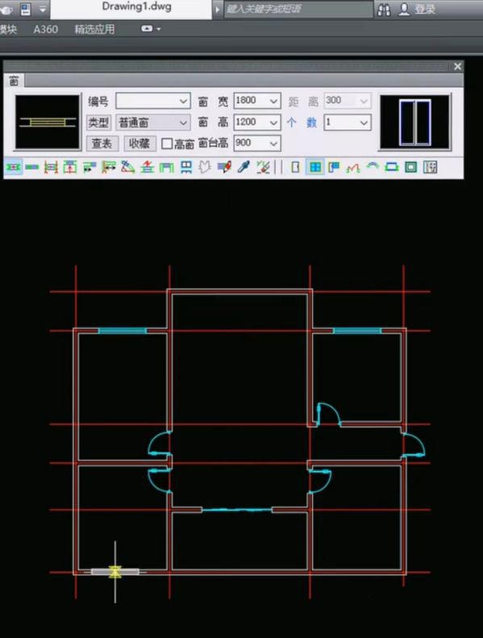
Task: Choose the wall-segment equal-division insert icon
Action: coord(70,167)
